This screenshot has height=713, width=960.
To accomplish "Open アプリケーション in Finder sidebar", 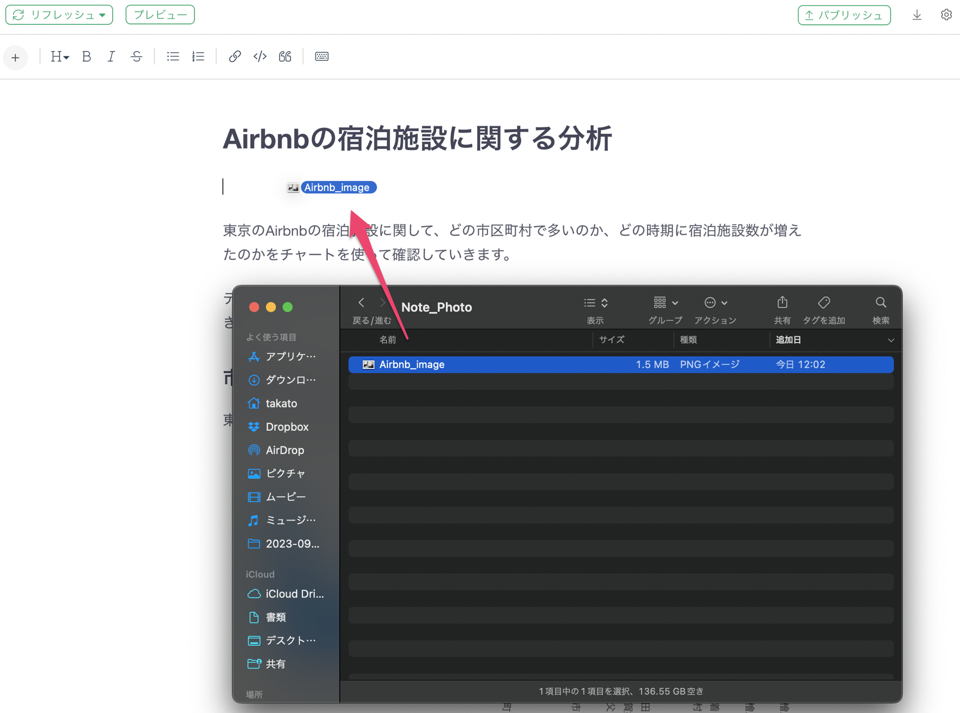I will tap(282, 356).
